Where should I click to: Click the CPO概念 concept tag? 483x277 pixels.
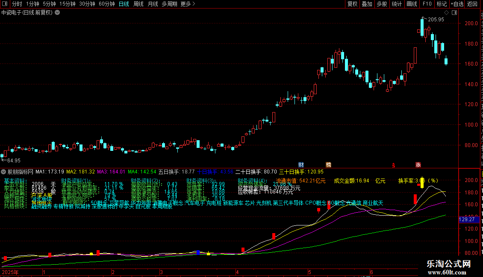click(315, 203)
